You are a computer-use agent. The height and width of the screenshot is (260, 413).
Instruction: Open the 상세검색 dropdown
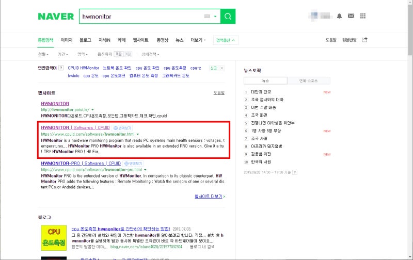coord(150,54)
